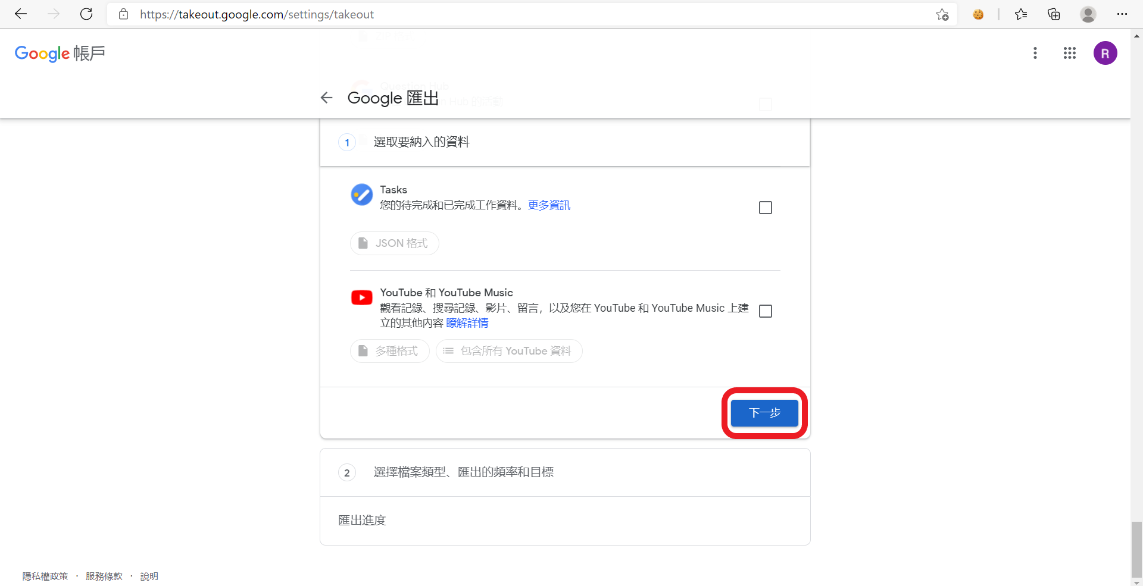
Task: Click the Tasks service icon
Action: [362, 195]
